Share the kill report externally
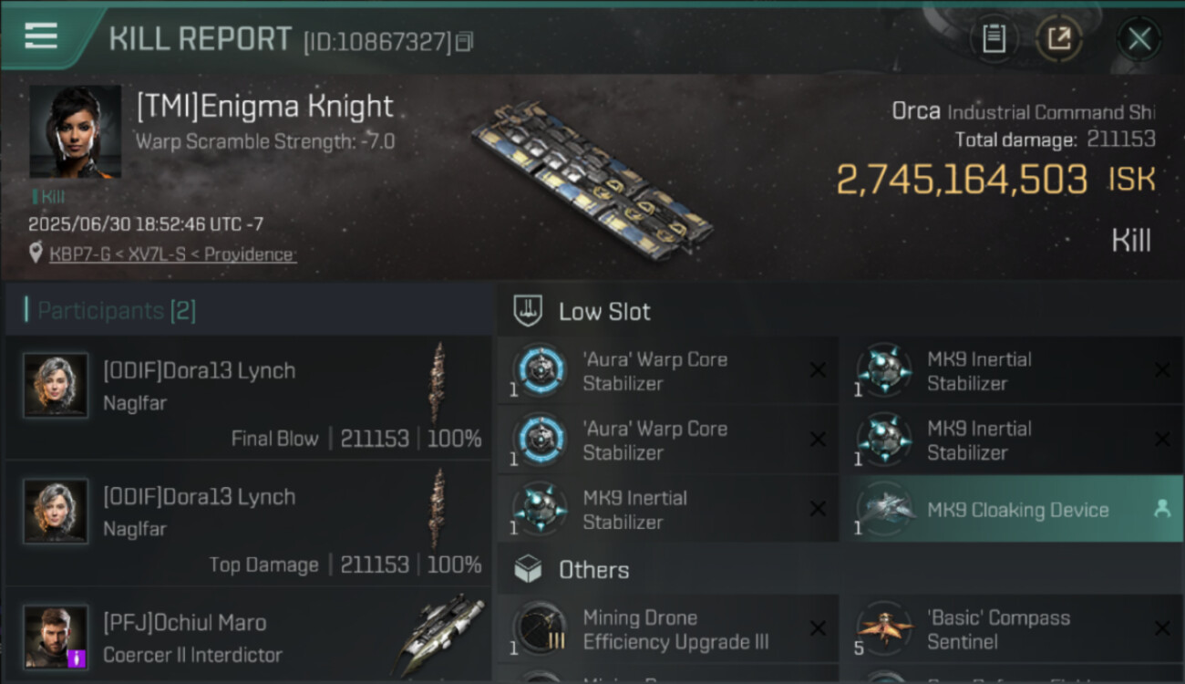This screenshot has height=684, width=1185. coord(1058,38)
